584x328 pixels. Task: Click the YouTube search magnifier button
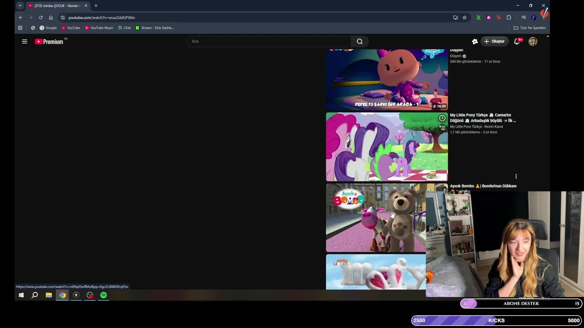pyautogui.click(x=360, y=41)
